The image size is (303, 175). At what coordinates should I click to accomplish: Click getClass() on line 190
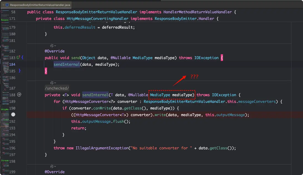(x=135, y=108)
